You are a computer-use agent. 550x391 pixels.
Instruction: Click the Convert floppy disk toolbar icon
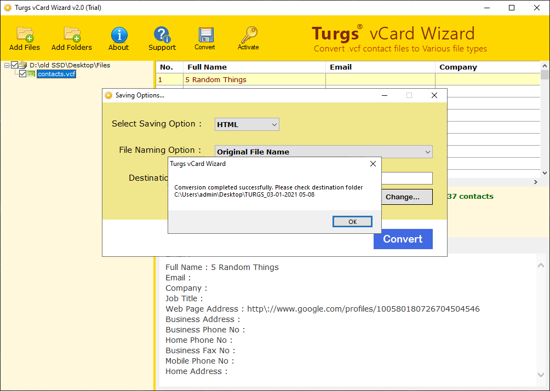(205, 34)
